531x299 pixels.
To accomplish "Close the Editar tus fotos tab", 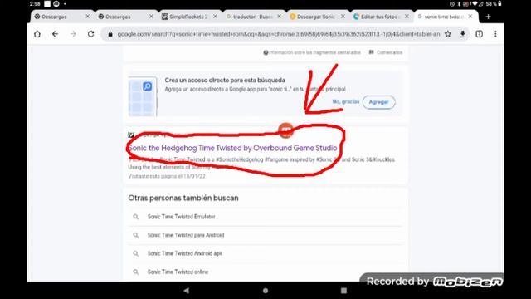I will coord(407,17).
